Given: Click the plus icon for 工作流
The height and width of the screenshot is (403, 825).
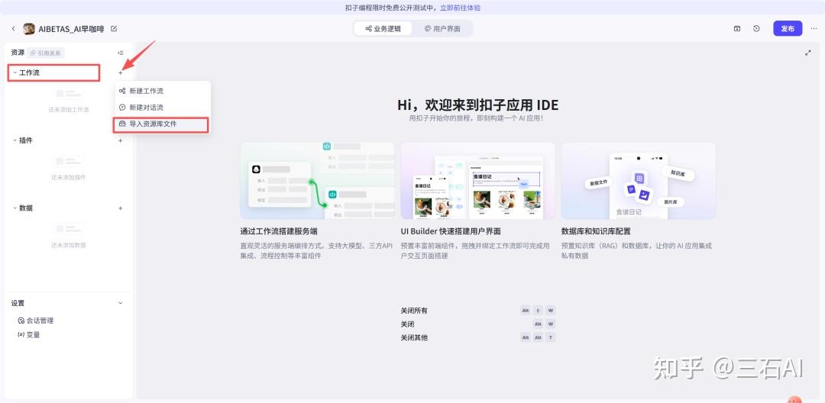Looking at the screenshot, I should tap(120, 73).
